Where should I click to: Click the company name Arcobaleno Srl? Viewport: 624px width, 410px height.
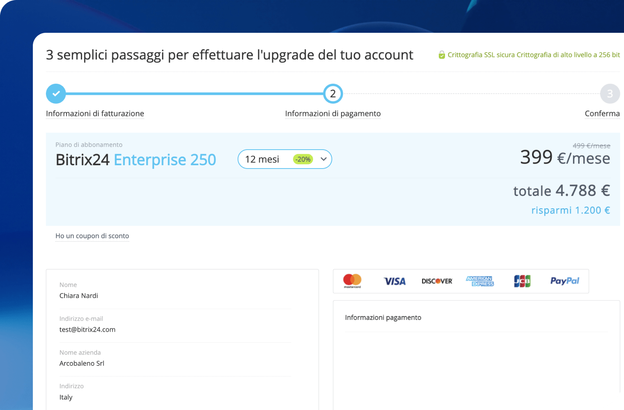82,363
